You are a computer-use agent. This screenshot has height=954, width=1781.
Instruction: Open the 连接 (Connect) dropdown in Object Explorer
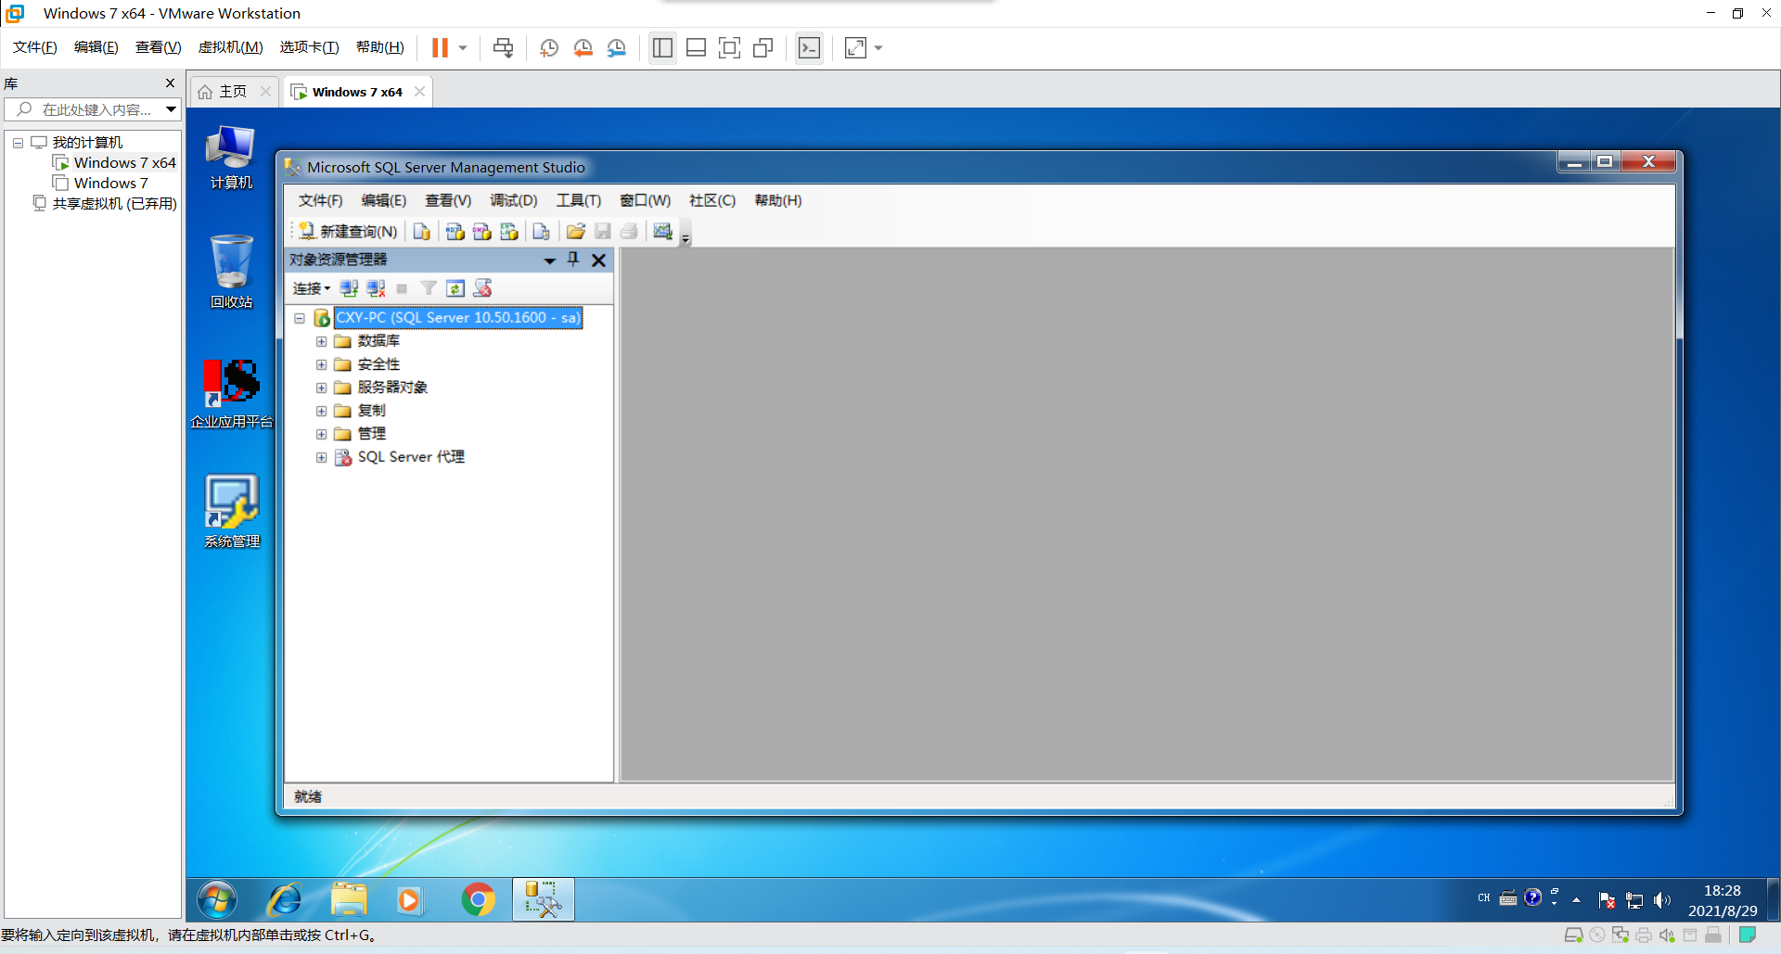[x=312, y=288]
